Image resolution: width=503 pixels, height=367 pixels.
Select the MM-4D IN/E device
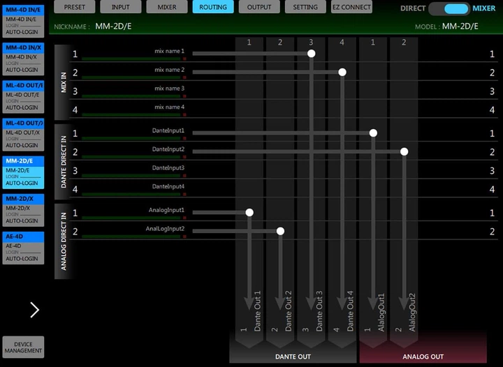pyautogui.click(x=23, y=21)
